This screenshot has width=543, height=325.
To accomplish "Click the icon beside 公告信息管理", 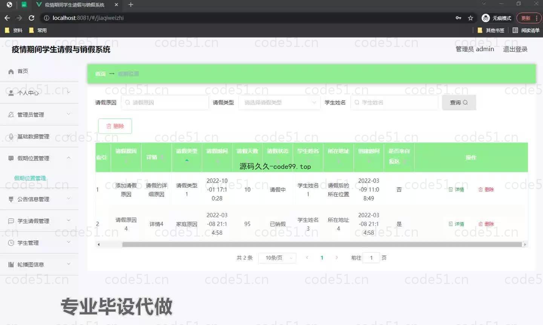I will (11, 199).
